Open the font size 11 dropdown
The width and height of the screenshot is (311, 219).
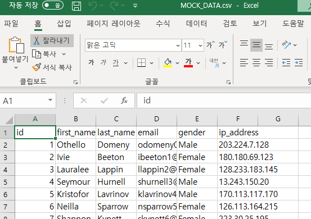[200, 45]
